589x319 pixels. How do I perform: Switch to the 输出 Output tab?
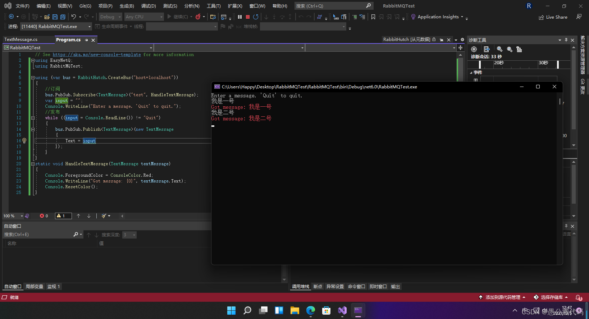(x=396, y=286)
